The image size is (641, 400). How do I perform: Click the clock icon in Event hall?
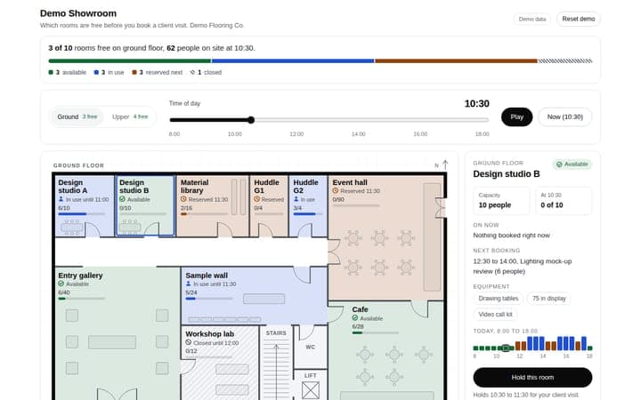336,190
